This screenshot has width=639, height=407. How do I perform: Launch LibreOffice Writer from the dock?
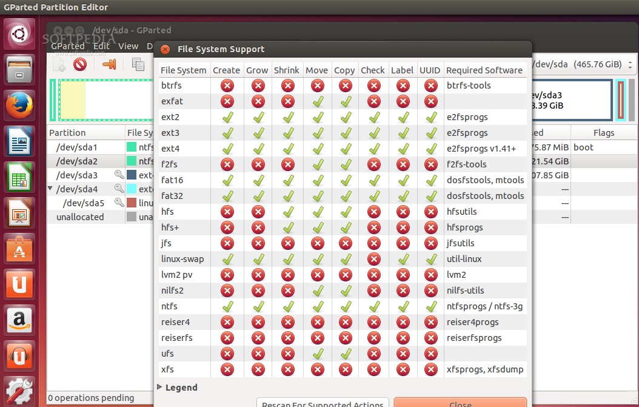(x=20, y=142)
